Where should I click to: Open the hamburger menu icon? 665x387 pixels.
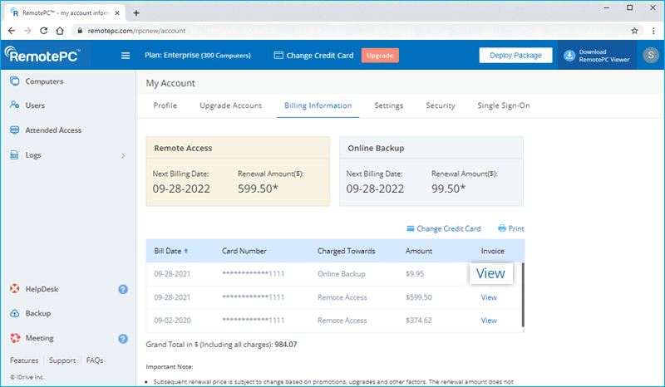coord(126,56)
